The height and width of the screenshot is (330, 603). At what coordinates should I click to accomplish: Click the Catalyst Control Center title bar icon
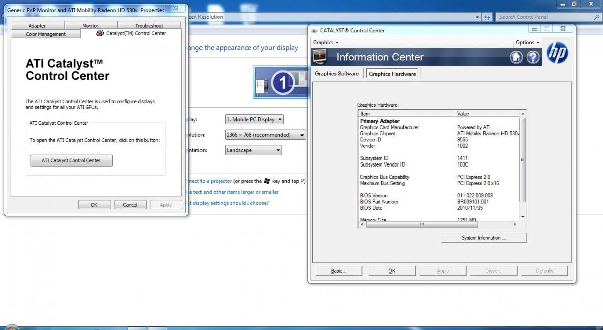pyautogui.click(x=315, y=30)
